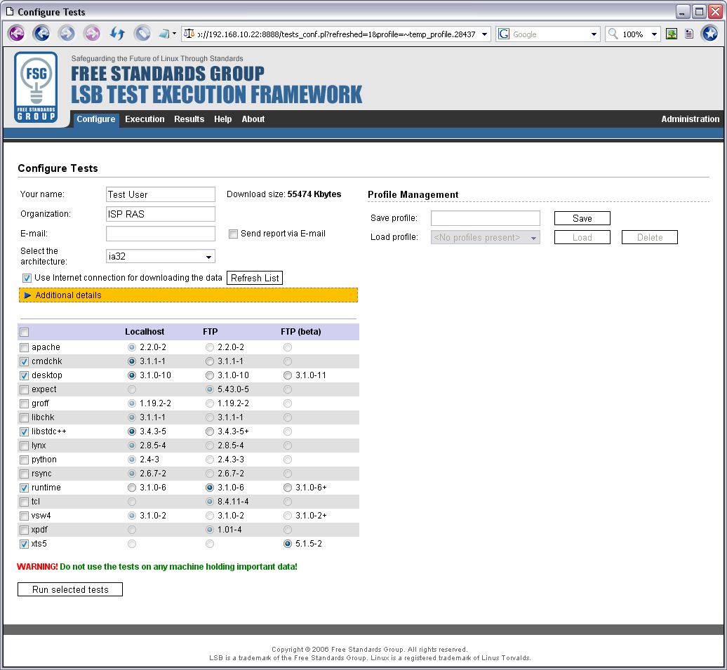Click the URL address bar text

(x=336, y=34)
